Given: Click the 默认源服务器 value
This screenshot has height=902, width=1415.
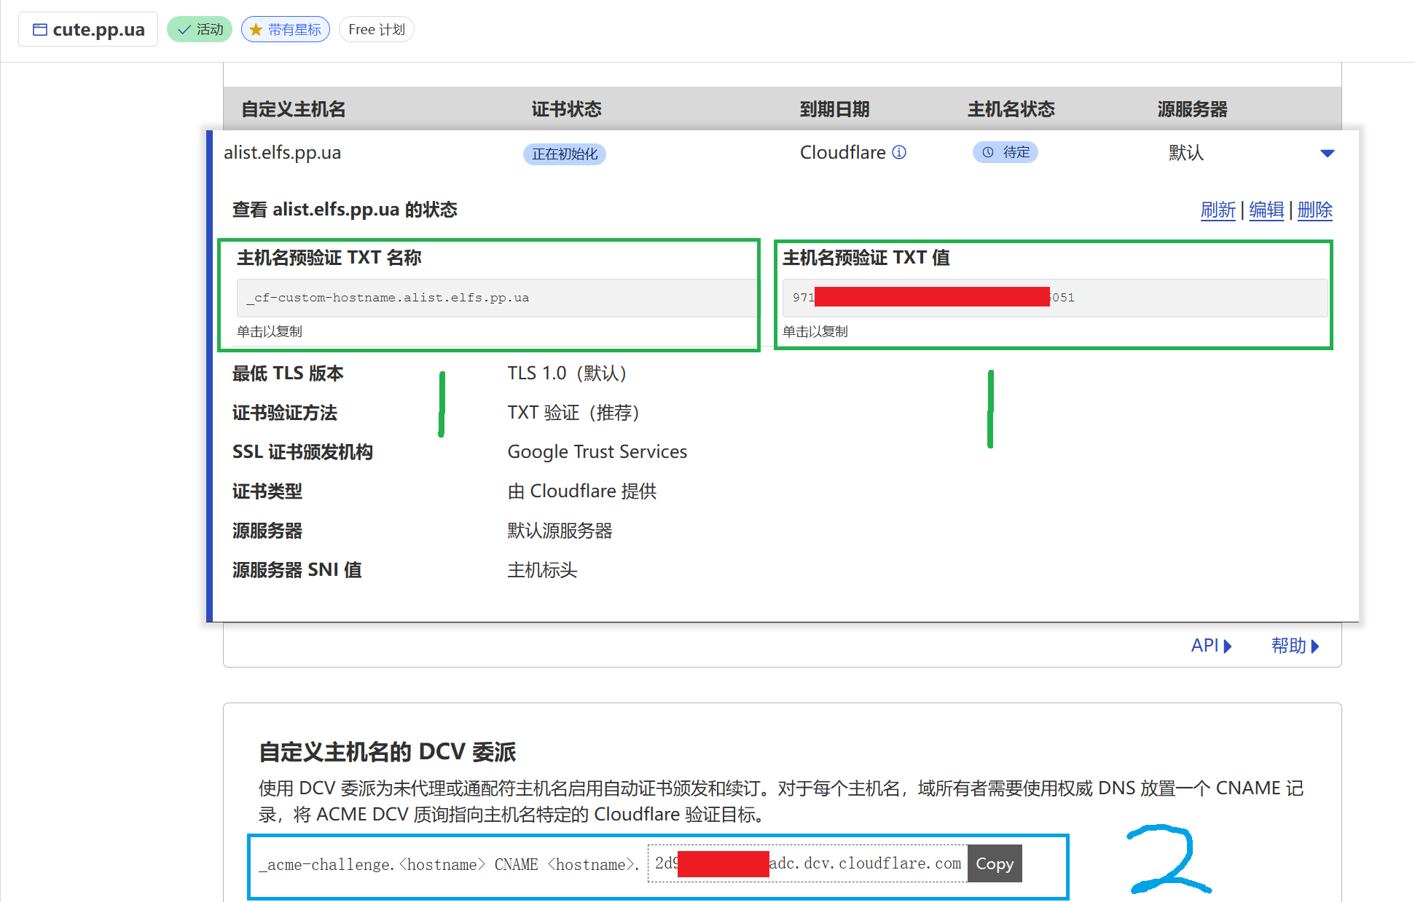Looking at the screenshot, I should pos(560,531).
